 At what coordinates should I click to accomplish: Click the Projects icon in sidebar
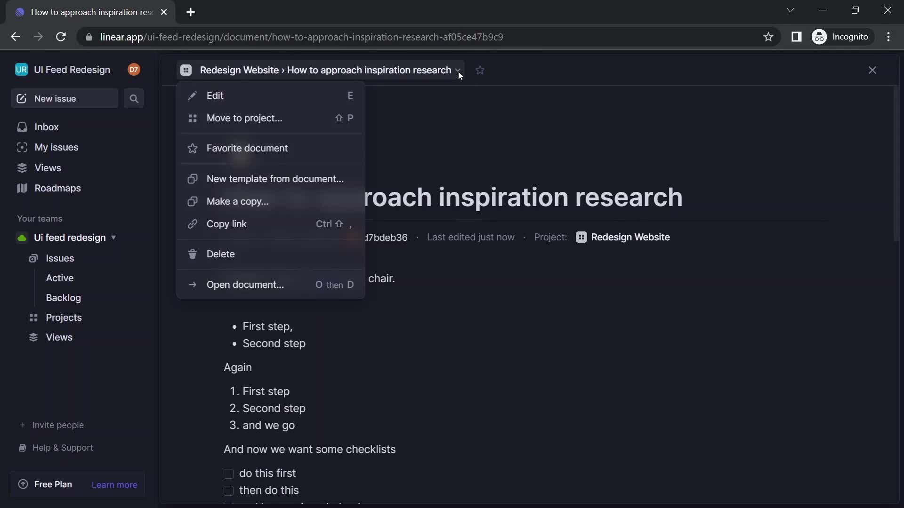tap(34, 317)
